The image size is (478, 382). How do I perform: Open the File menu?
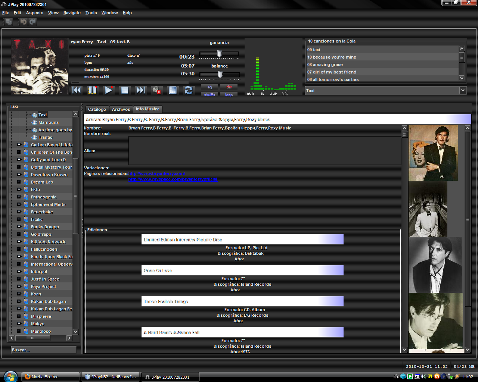click(x=6, y=13)
